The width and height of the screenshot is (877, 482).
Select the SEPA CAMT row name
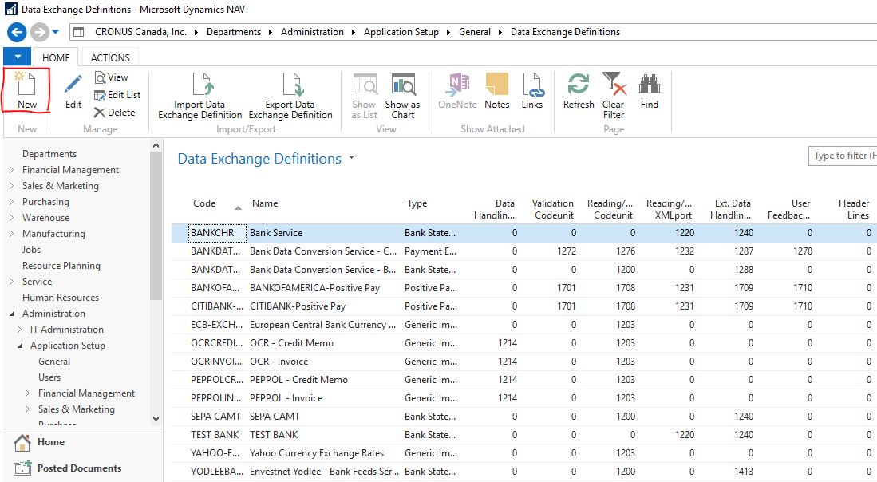click(x=275, y=417)
